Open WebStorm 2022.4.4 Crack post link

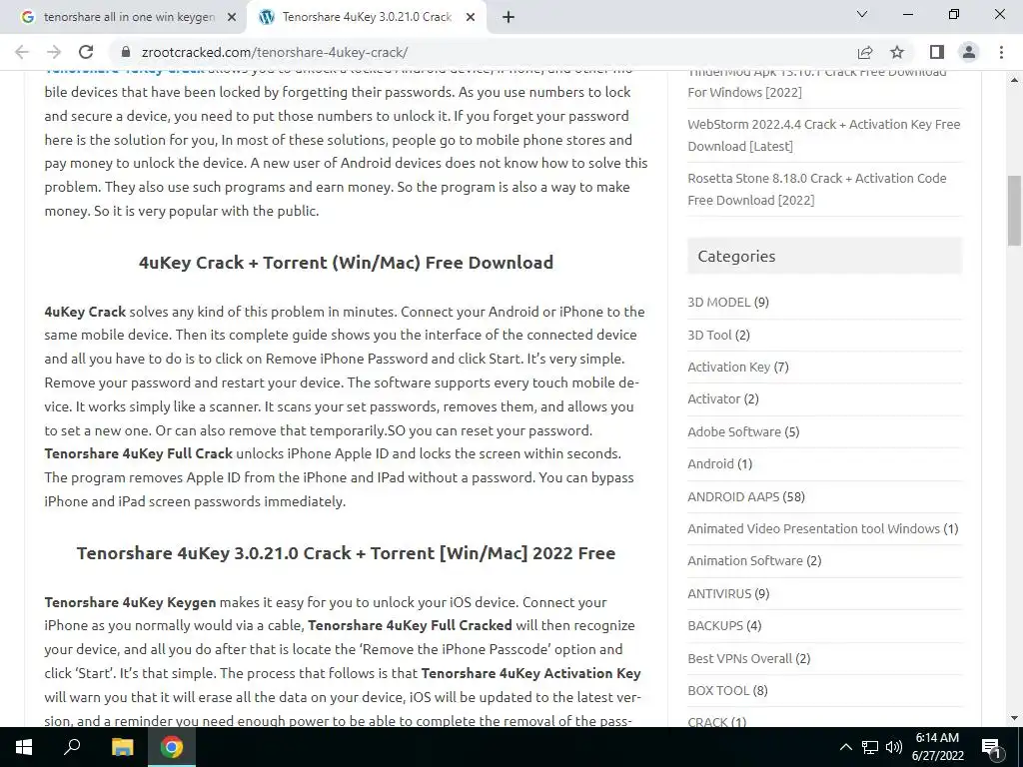point(823,135)
